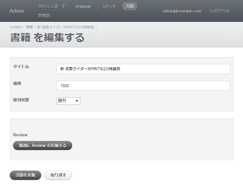
Task: Click the 書籍 を編集する page heading
Action: click(47, 38)
